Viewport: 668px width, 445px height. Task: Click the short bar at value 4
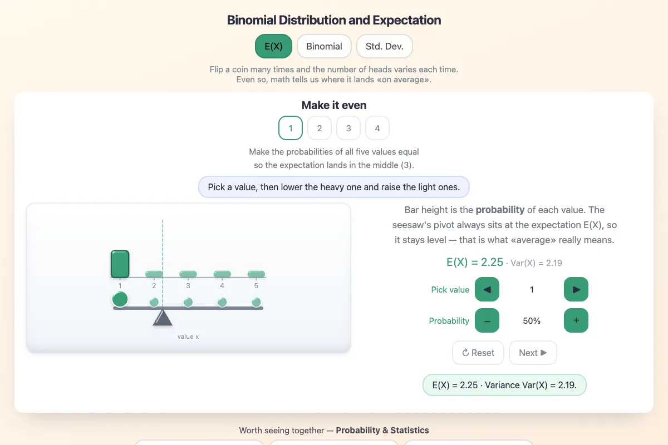click(222, 274)
